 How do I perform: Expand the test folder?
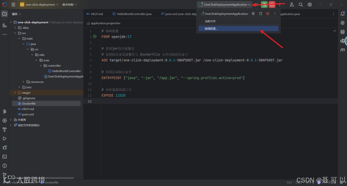click(19, 87)
